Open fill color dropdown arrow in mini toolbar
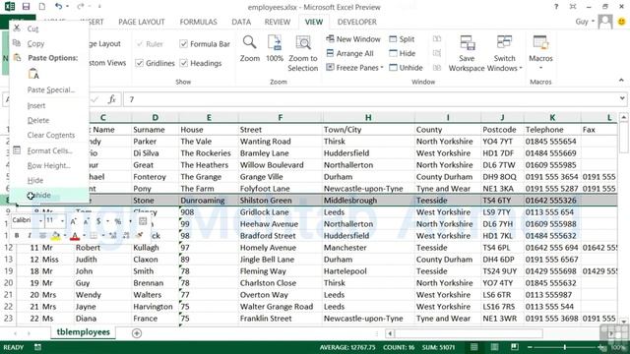Viewport: 630px width, 354px height. click(65, 236)
